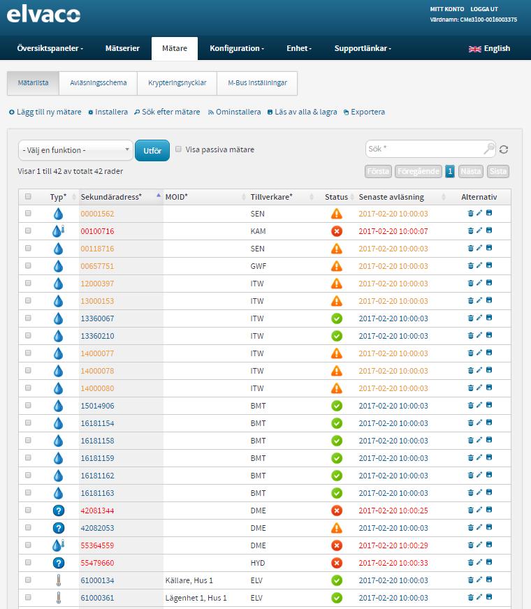Open the Mätserier navigation item
The height and width of the screenshot is (609, 531).
pos(122,49)
